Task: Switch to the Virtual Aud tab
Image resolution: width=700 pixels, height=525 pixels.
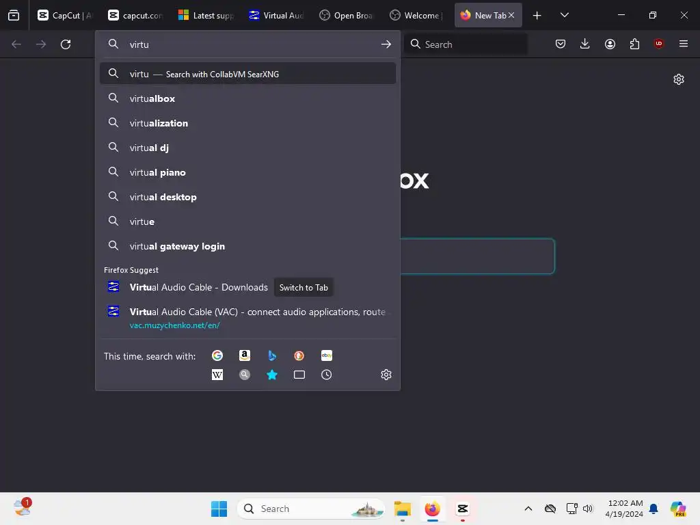Action: (x=276, y=15)
